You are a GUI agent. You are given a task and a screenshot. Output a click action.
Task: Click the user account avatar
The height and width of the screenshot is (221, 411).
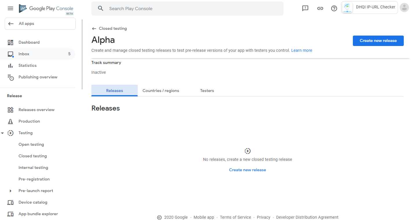click(x=404, y=8)
